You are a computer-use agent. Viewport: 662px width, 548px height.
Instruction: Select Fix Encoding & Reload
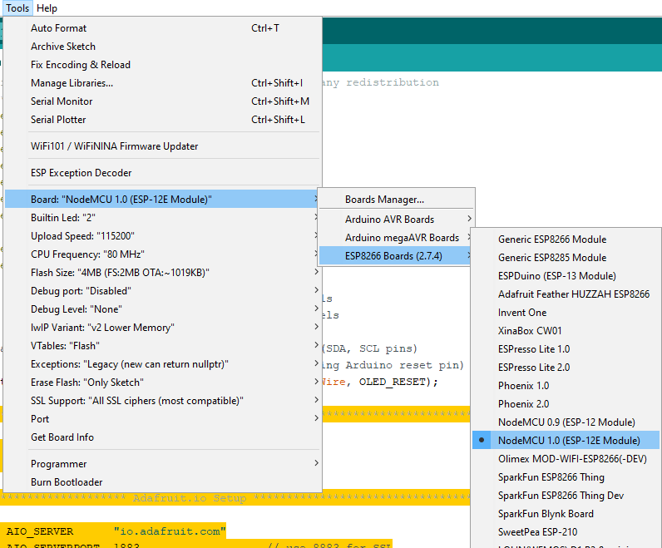coord(162,65)
